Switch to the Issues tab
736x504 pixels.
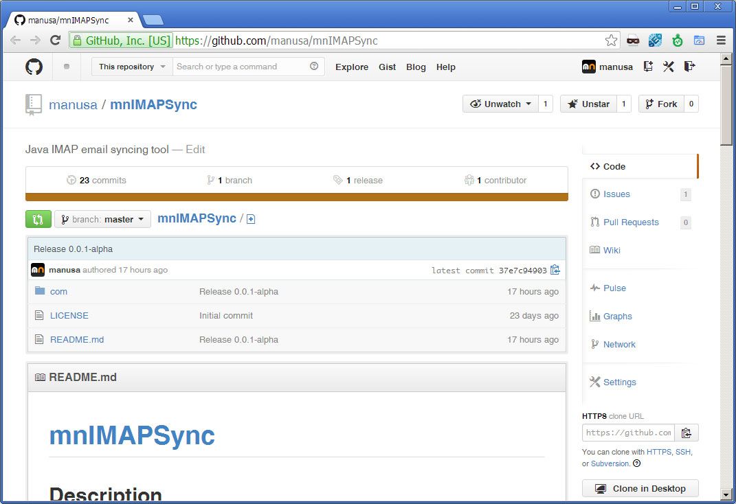(x=616, y=194)
